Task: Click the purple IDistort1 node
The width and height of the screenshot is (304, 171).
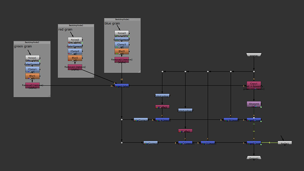Action: coord(253,104)
